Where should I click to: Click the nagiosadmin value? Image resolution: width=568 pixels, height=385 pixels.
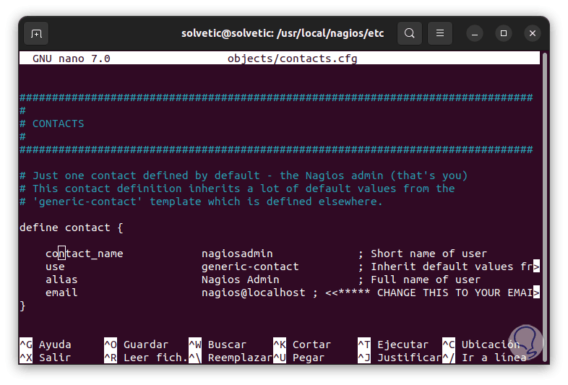[x=237, y=254]
